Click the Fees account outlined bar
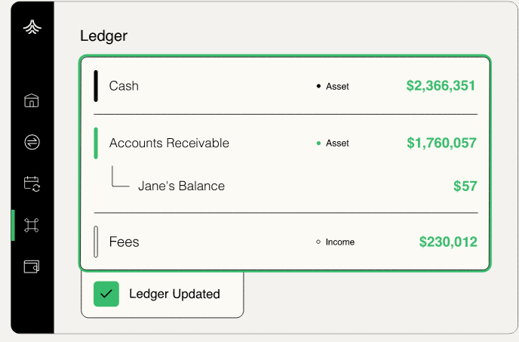The image size is (519, 342). [96, 242]
